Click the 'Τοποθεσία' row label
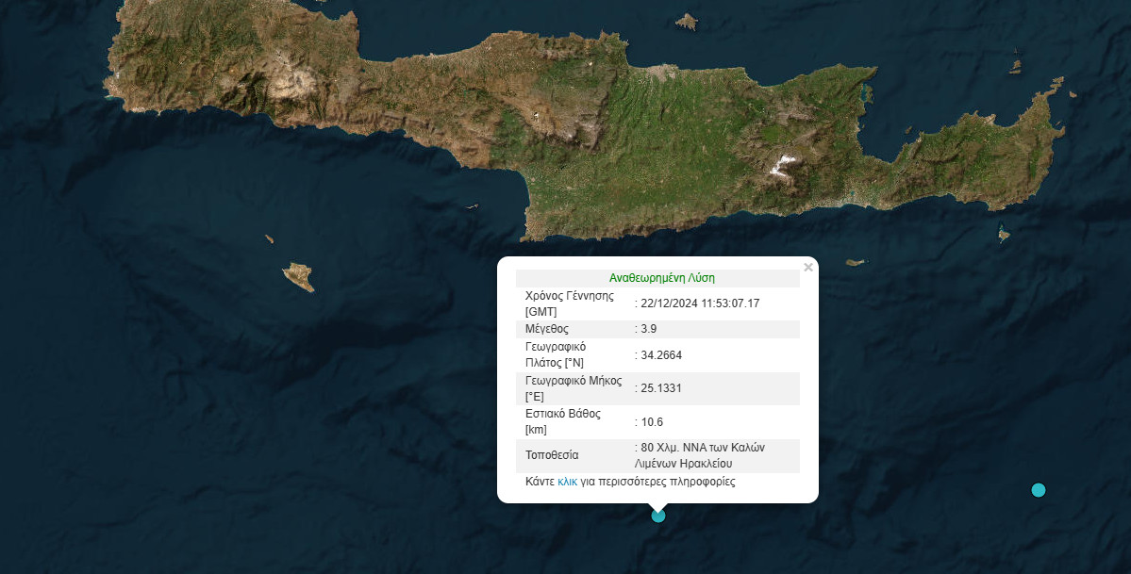Image resolution: width=1131 pixels, height=574 pixels. pyautogui.click(x=552, y=455)
